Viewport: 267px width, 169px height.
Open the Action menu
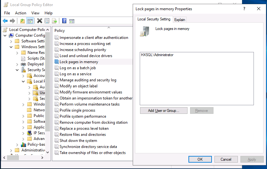click(x=21, y=13)
